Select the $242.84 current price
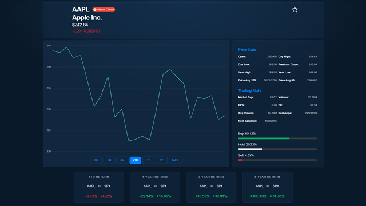The width and height of the screenshot is (366, 206). coord(80,25)
